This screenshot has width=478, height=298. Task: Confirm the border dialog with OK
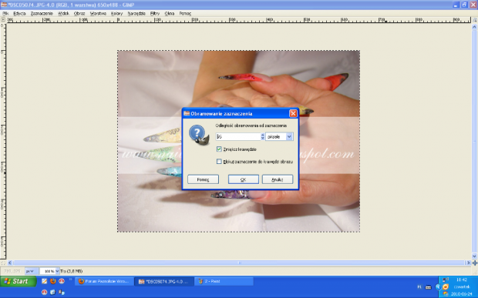point(244,179)
